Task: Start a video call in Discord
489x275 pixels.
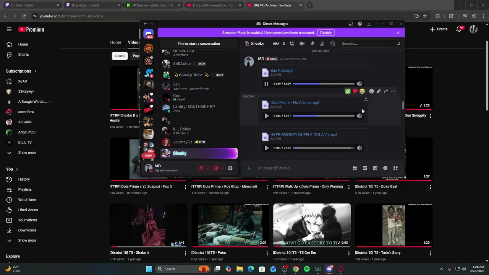Action: [x=302, y=44]
